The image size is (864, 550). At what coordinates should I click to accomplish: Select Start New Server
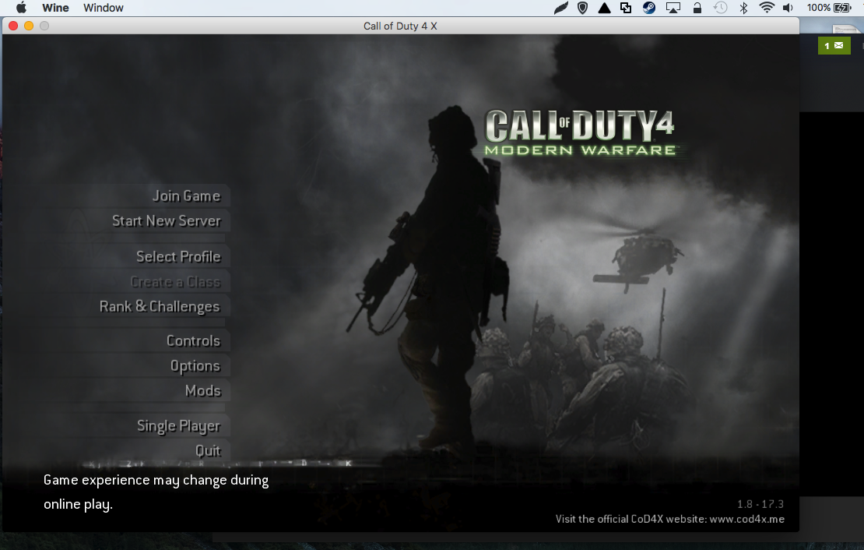point(167,221)
